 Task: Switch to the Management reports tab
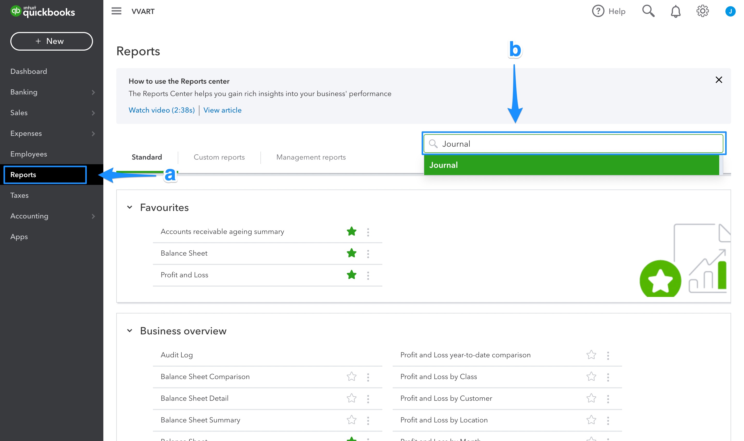pyautogui.click(x=311, y=157)
